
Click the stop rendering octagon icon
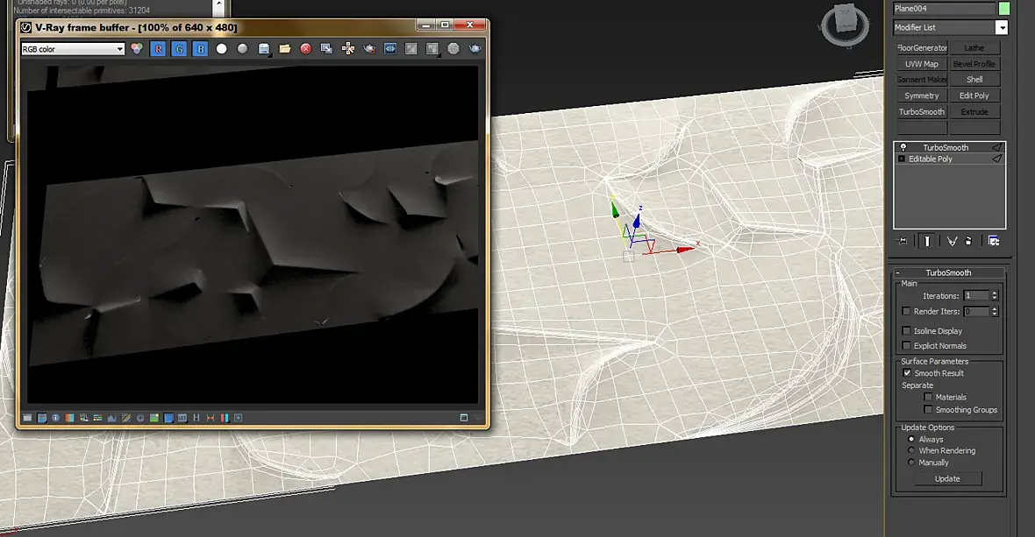453,49
